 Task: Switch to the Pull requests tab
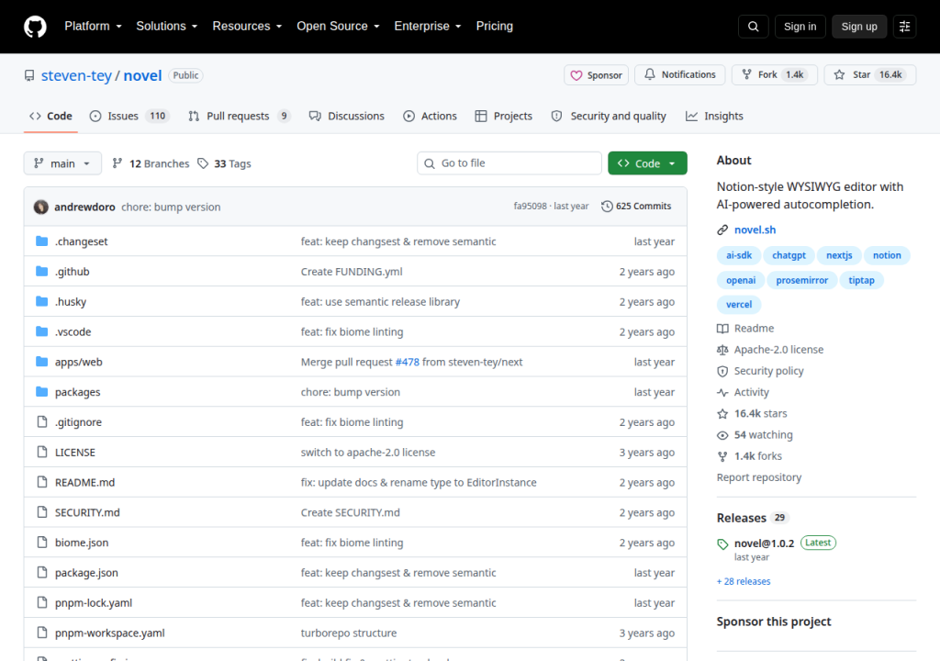(240, 116)
